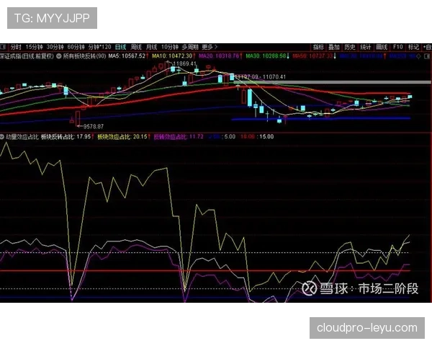Click the 深证成指(日线 前复权) title label
The height and width of the screenshot is (346, 432).
click(x=27, y=56)
